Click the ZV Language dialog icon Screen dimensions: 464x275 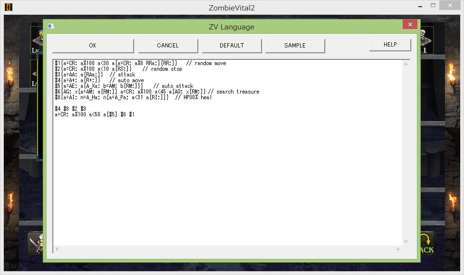[x=51, y=27]
